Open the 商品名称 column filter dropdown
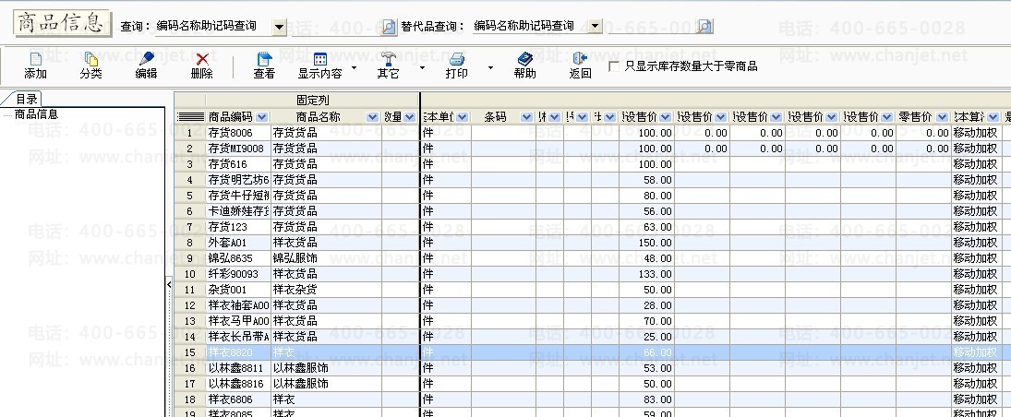Screen dimensions: 1011x417 point(372,117)
